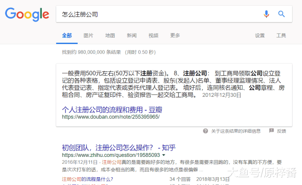This screenshot has width=302, height=185.
Task: Expand the zhihu URL dropdown arrow
Action: point(164,155)
